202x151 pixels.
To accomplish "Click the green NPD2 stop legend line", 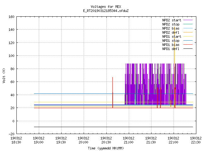I will click(x=188, y=24).
